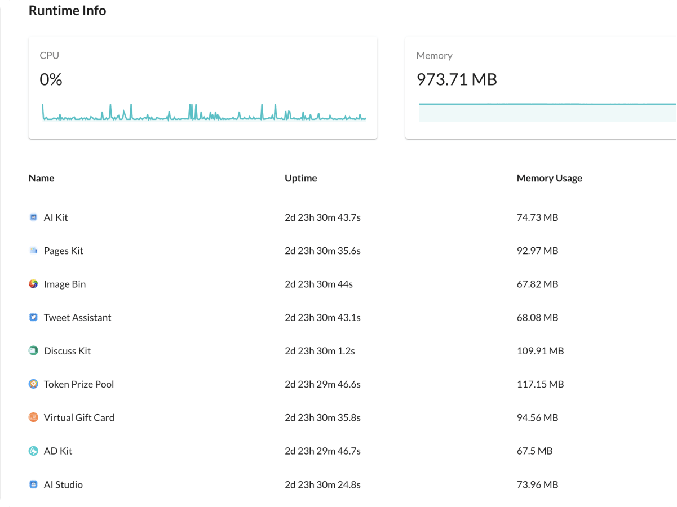Screen dimensions: 677x507
Task: Sort by the Uptime column header
Action: [301, 178]
